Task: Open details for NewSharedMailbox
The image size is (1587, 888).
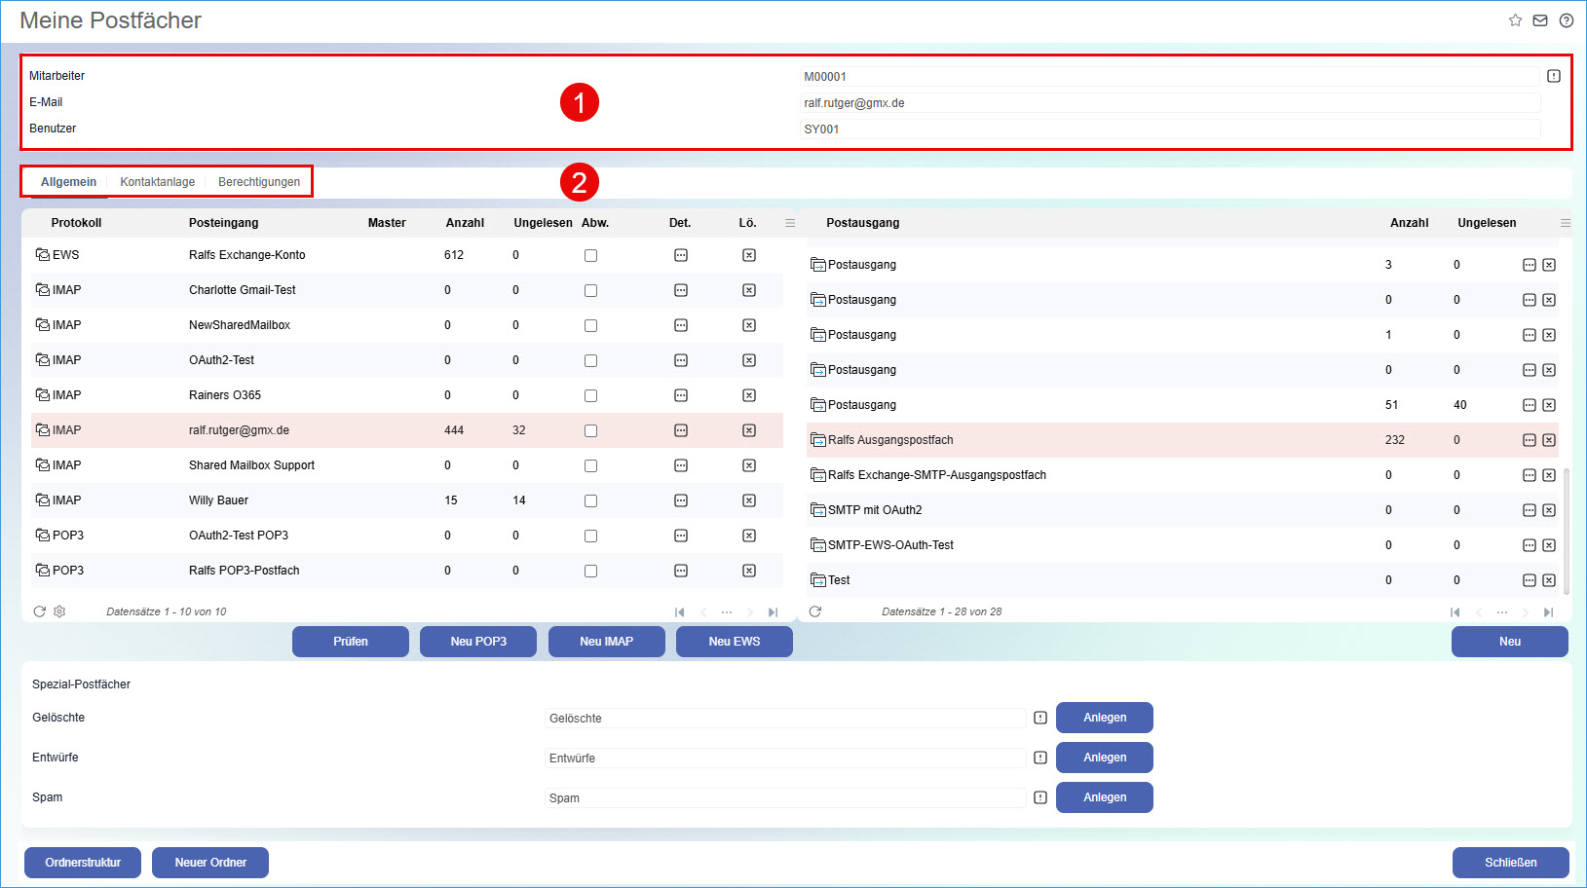Action: (681, 325)
